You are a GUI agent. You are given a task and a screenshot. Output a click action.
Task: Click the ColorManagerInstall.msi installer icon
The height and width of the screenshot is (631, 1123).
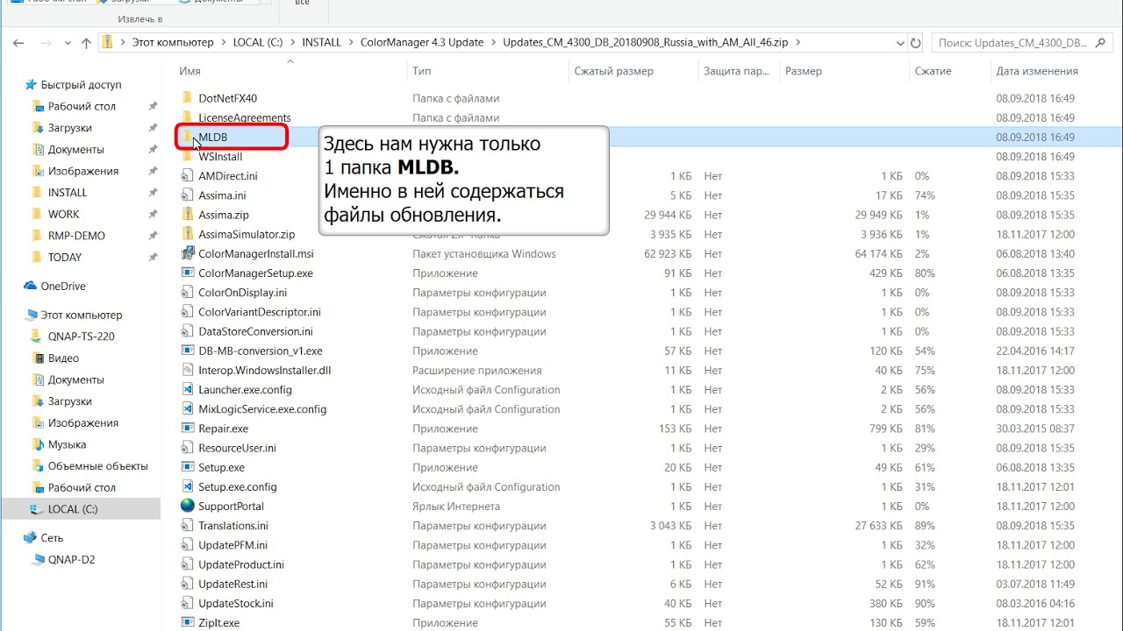(x=187, y=253)
